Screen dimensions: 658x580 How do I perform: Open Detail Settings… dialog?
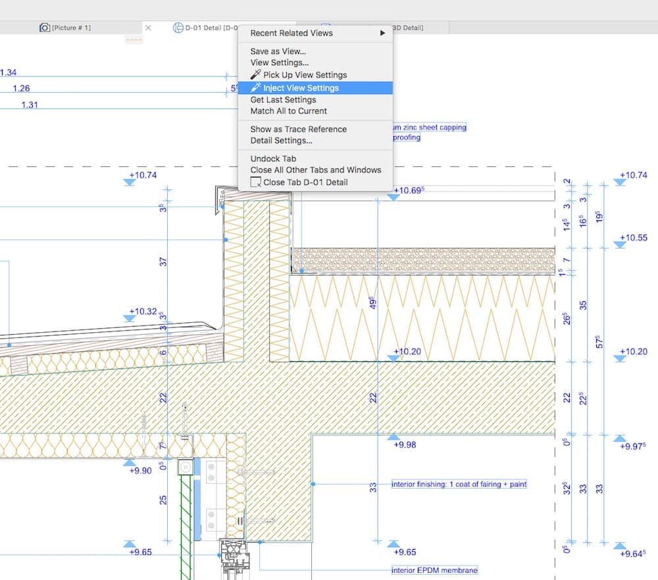(281, 140)
